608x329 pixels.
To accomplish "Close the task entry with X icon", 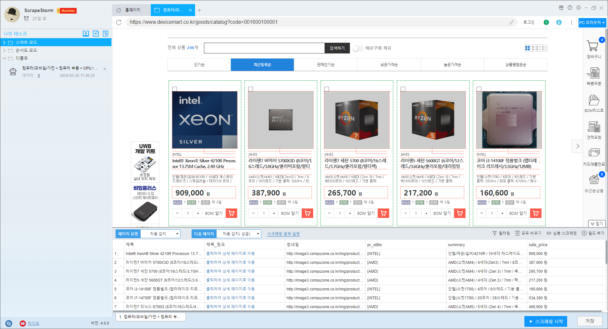I will pos(105,69).
